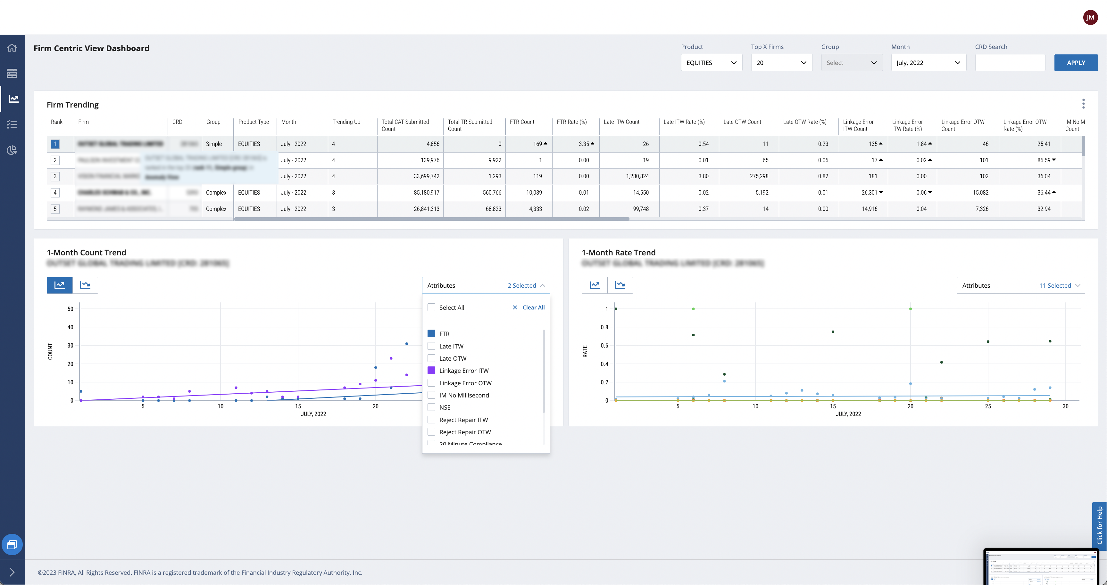Click the APPLY button
The height and width of the screenshot is (585, 1107).
[x=1076, y=63]
